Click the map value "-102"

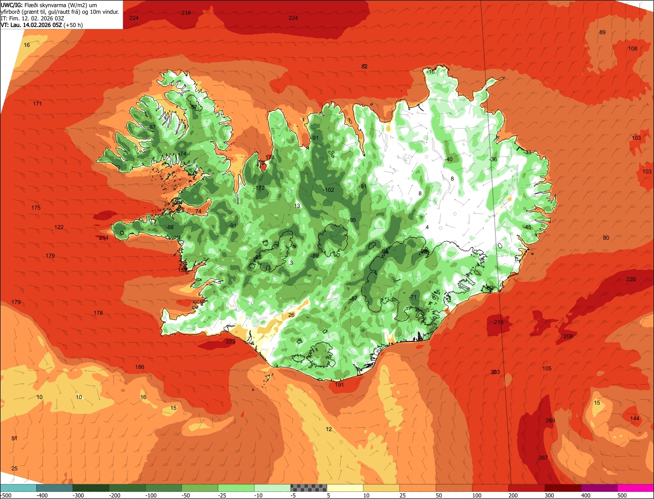tap(329, 190)
